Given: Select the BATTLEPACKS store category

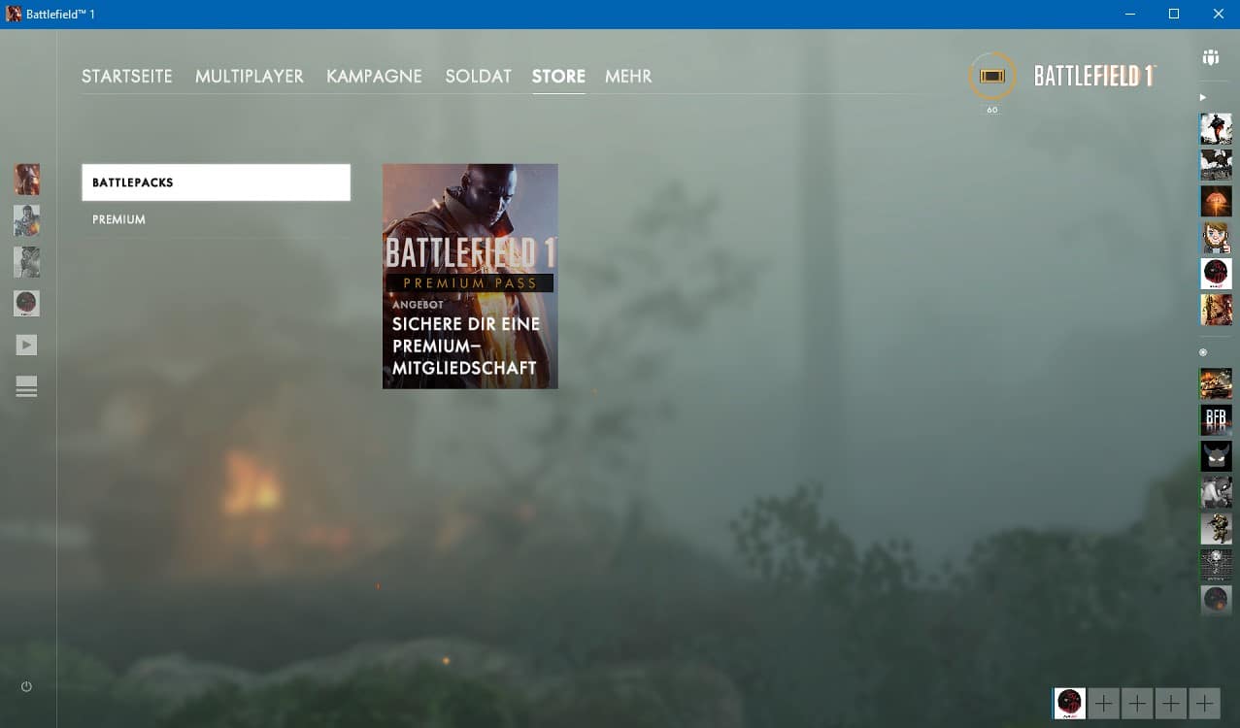Looking at the screenshot, I should (216, 182).
